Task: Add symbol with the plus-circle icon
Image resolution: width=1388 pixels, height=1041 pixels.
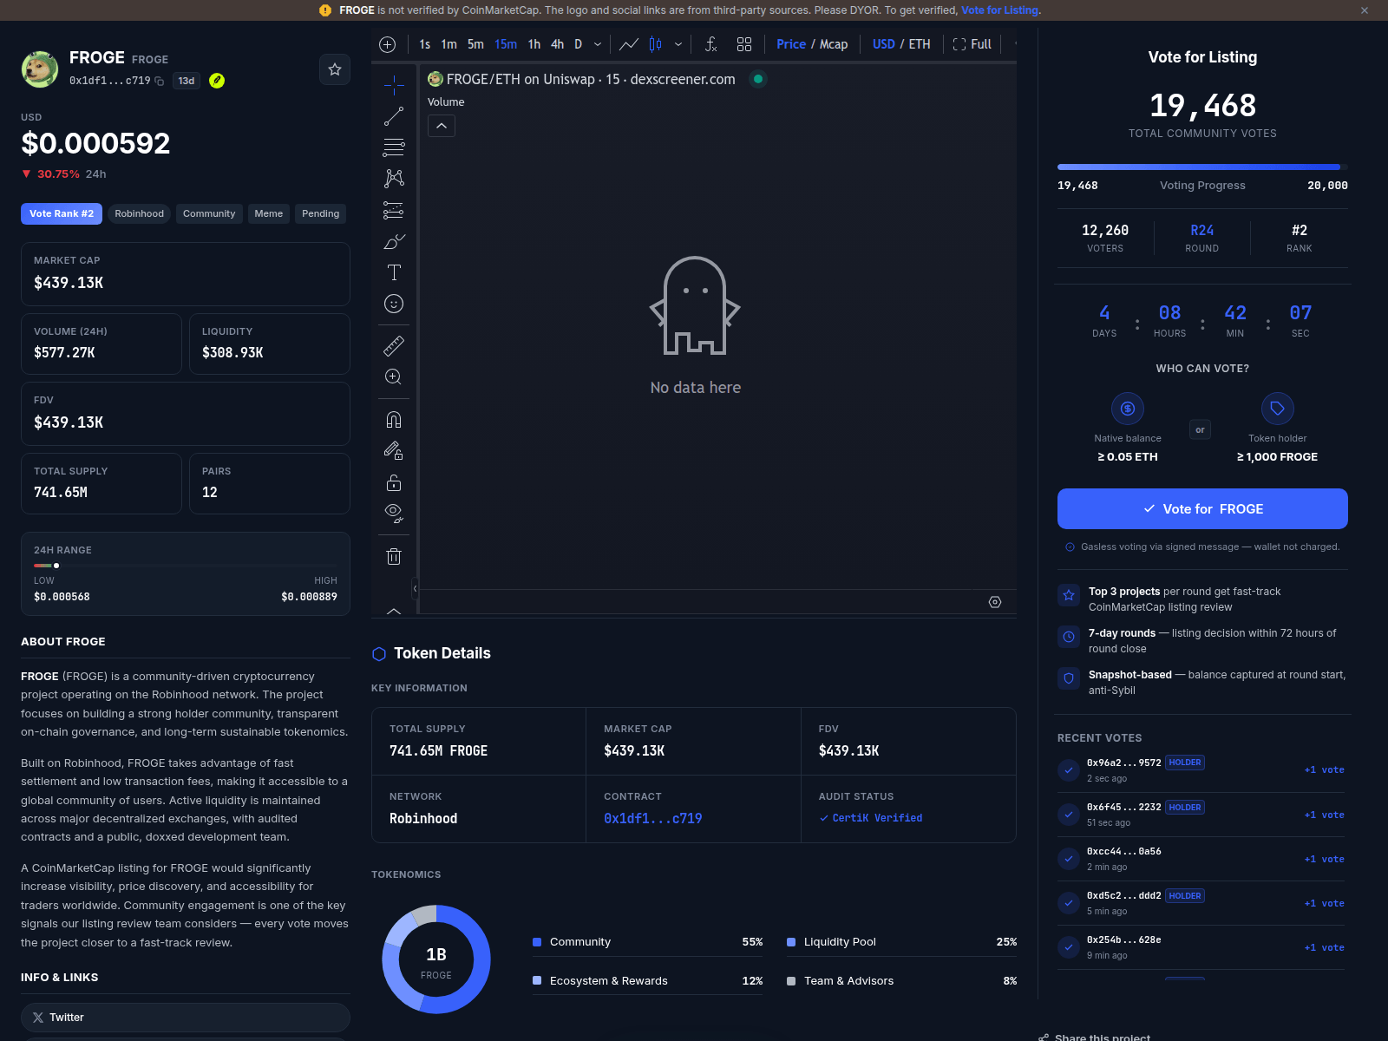Action: coord(388,44)
